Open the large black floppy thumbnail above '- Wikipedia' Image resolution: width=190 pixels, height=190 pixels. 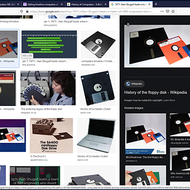8,88
